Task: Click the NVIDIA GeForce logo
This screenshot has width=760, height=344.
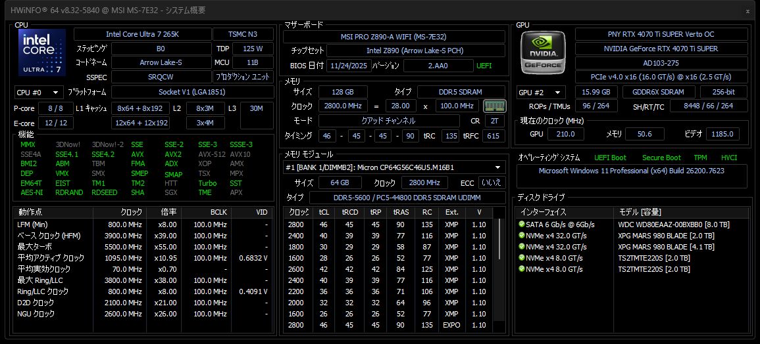Action: [542, 53]
